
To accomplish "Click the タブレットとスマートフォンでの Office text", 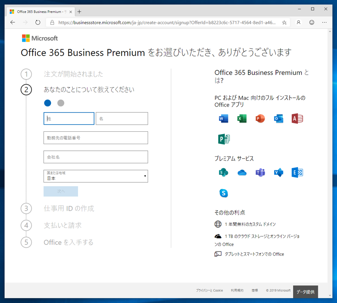I will [254, 254].
